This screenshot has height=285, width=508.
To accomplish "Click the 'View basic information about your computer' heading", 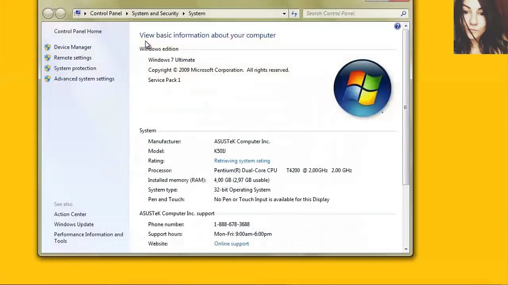I will [208, 35].
